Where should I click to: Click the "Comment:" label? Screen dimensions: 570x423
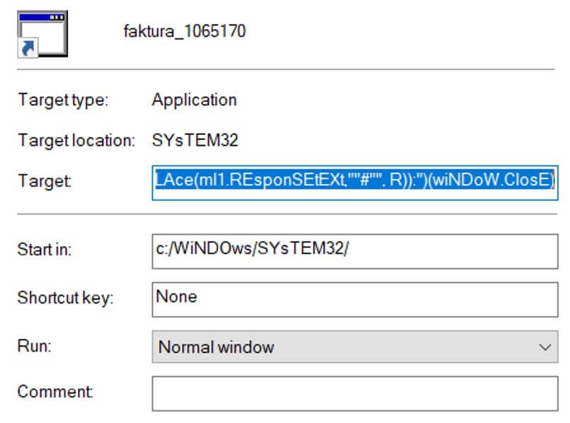[55, 391]
